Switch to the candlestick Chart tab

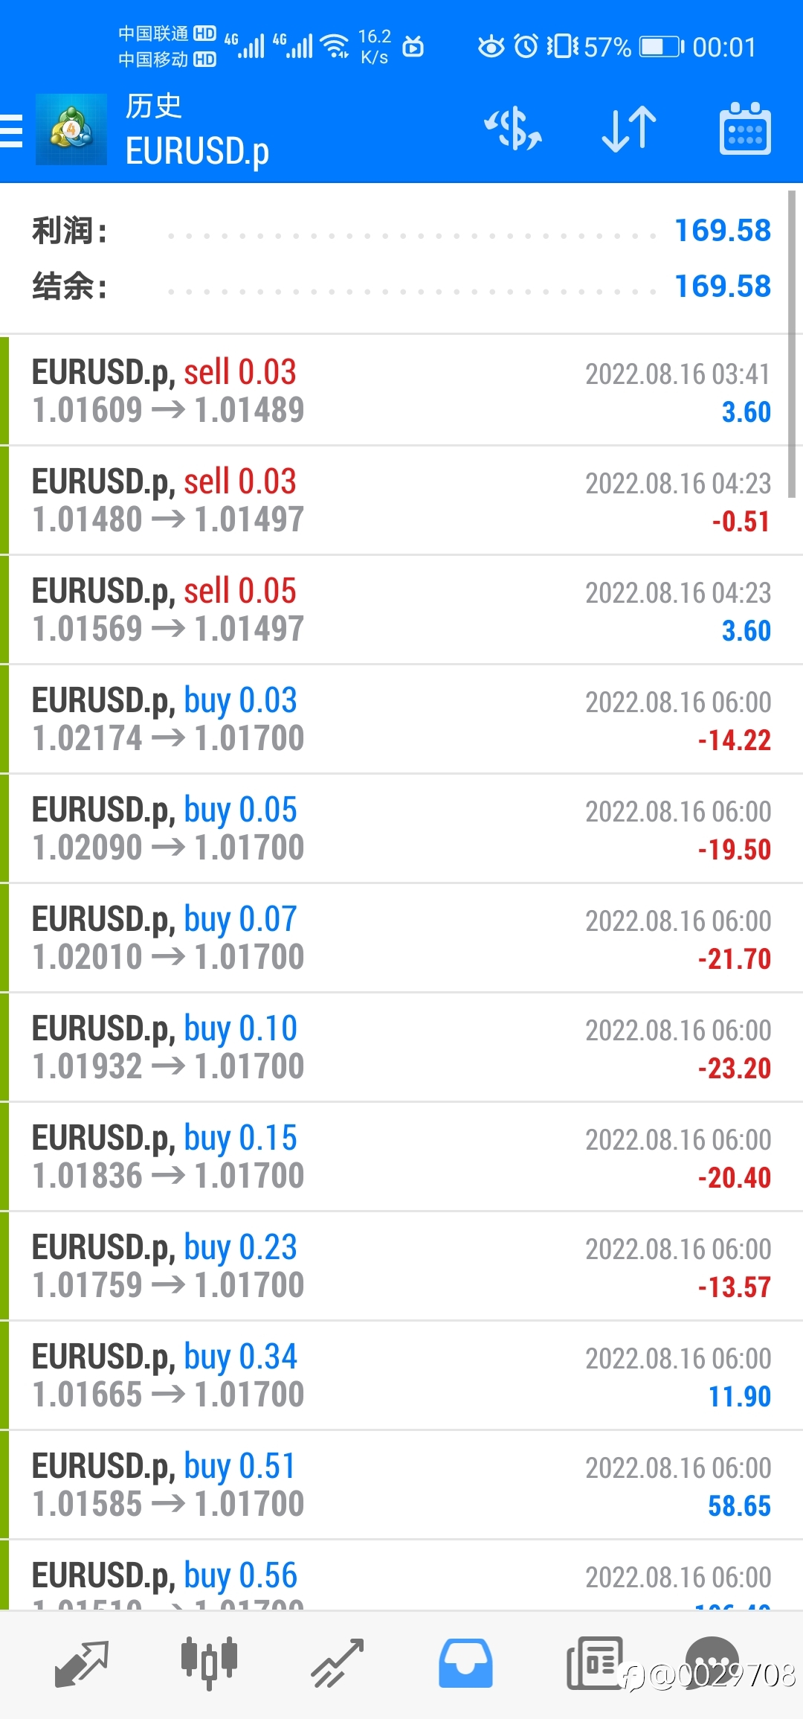tap(209, 1663)
